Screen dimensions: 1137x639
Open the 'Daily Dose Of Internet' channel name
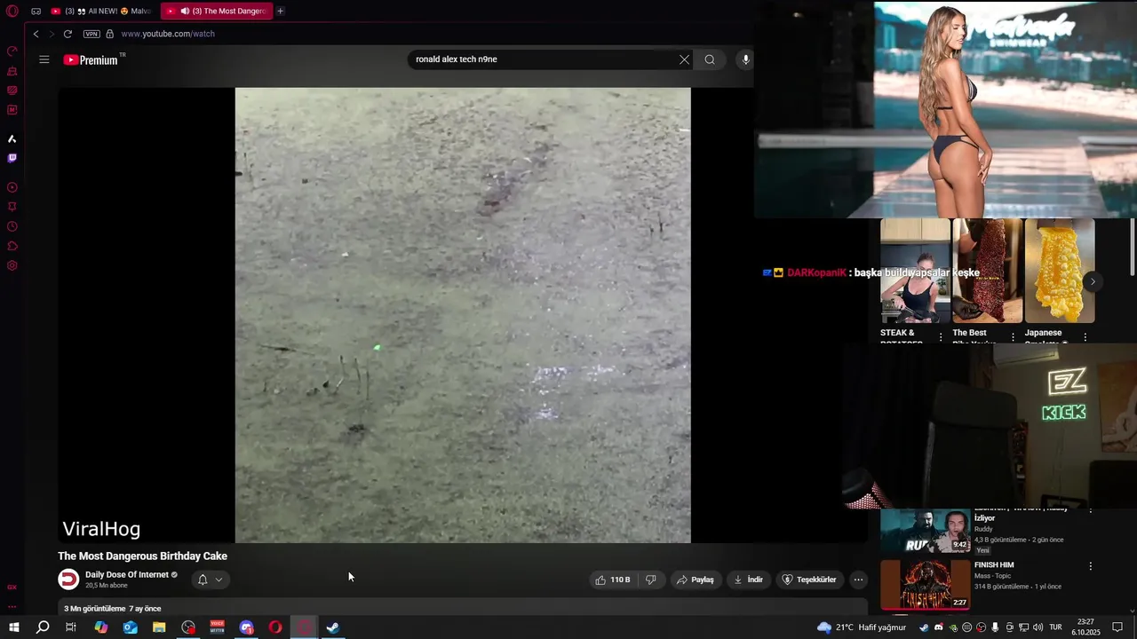pos(127,575)
